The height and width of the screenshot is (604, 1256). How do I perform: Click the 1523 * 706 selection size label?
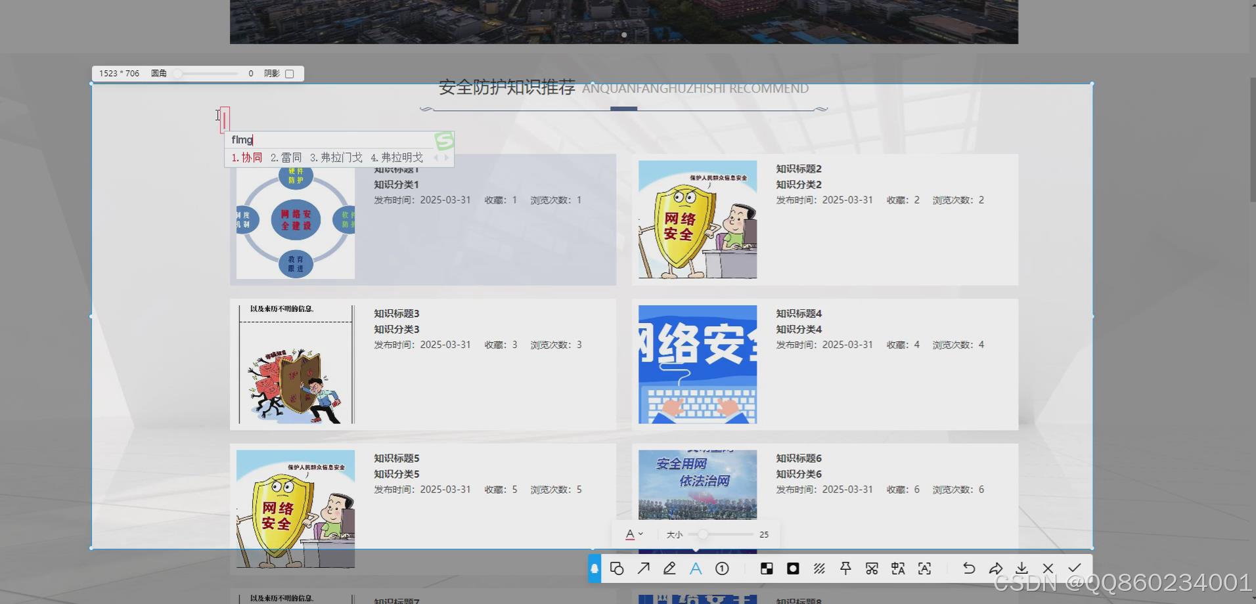click(119, 74)
